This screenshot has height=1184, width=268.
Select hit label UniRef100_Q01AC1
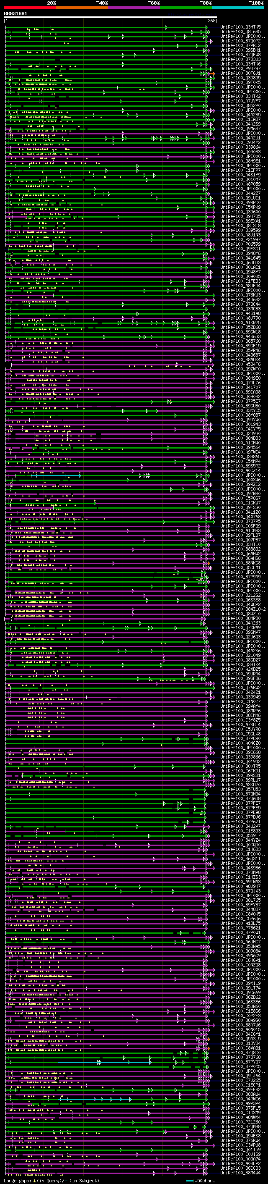point(240,267)
